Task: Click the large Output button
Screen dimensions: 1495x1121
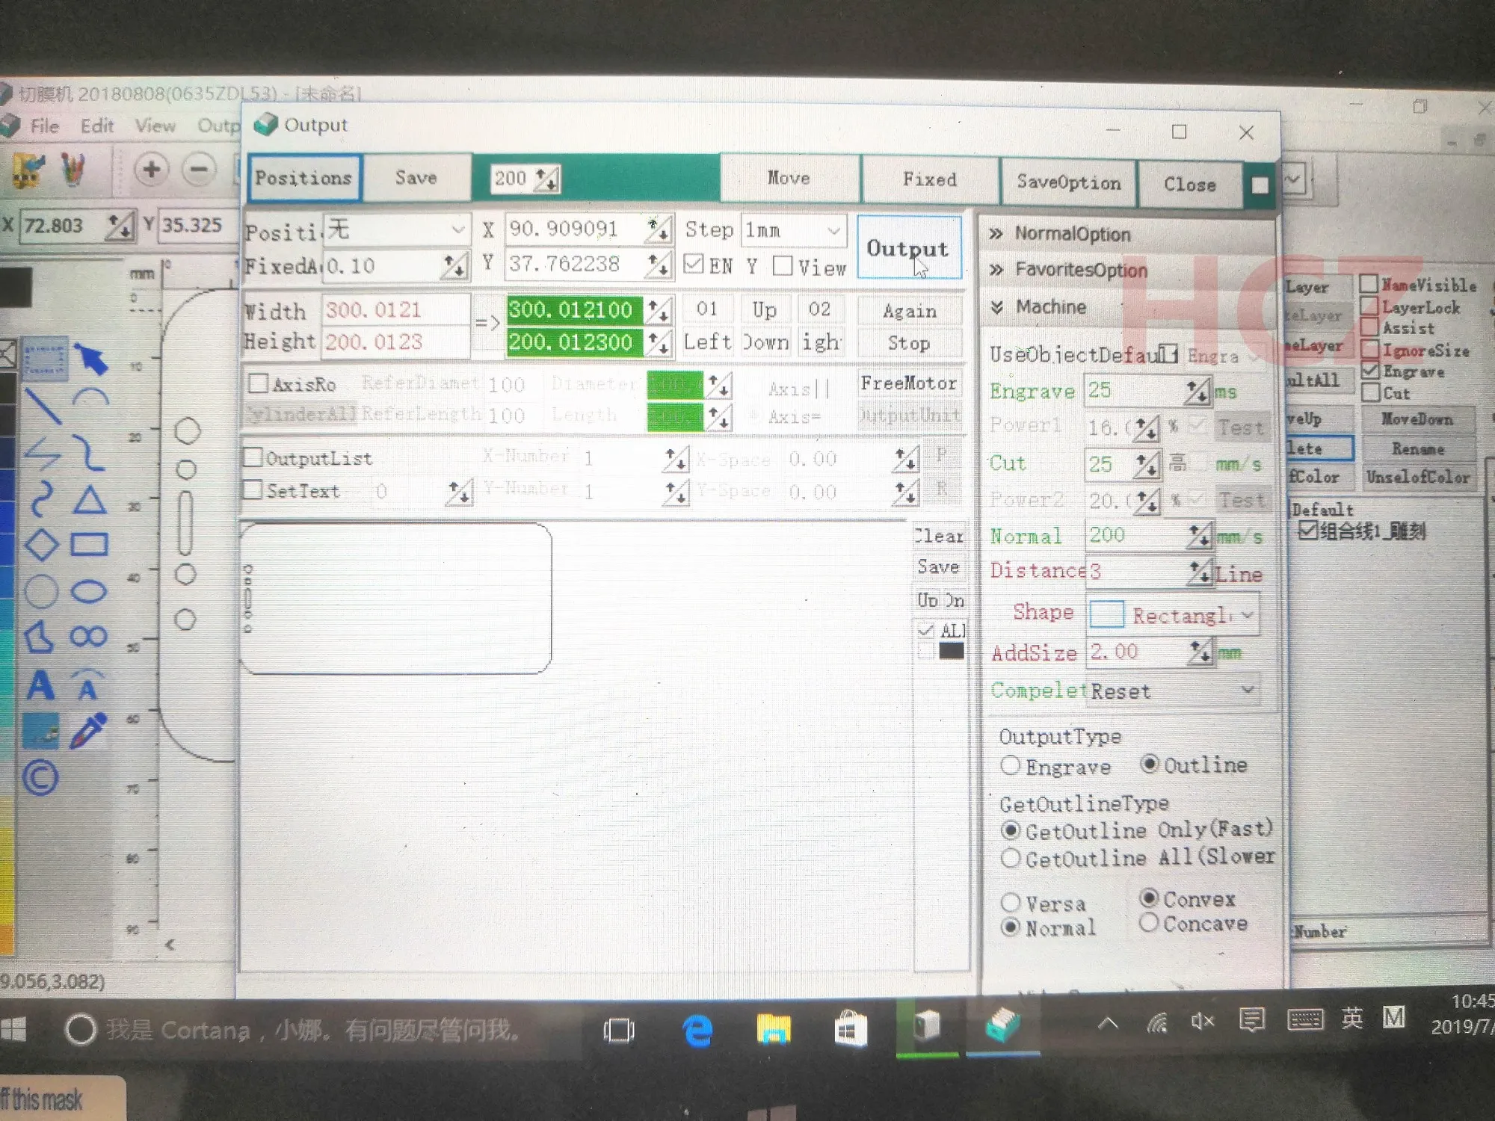Action: [908, 248]
